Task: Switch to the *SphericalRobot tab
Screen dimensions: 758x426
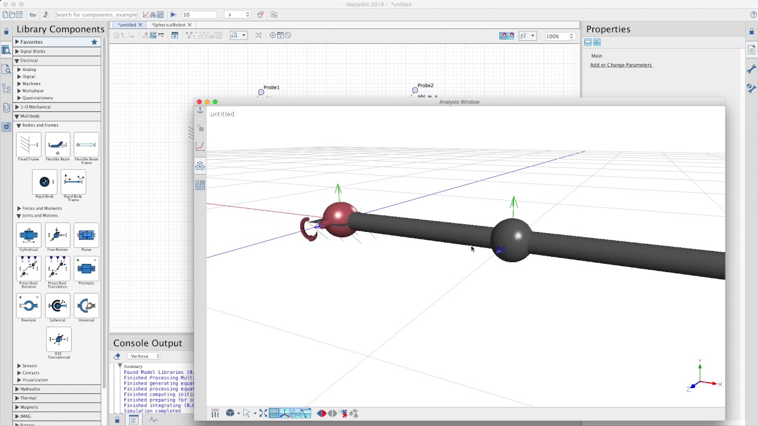Action: click(168, 25)
